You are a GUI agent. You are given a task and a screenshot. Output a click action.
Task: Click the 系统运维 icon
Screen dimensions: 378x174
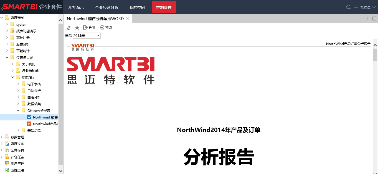pos(7,170)
